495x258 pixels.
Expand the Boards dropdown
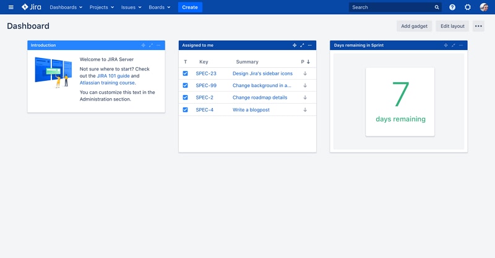[x=160, y=7]
